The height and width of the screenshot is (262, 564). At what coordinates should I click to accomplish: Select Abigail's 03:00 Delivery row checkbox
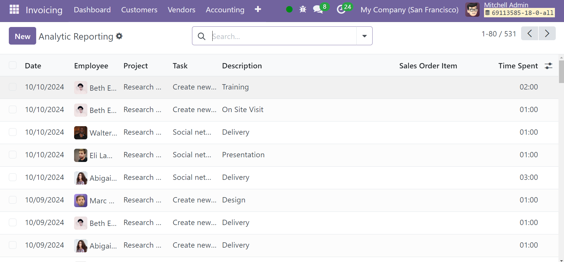[13, 177]
